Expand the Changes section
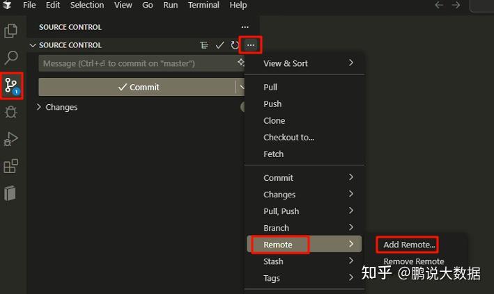The image size is (494, 294). [40, 107]
